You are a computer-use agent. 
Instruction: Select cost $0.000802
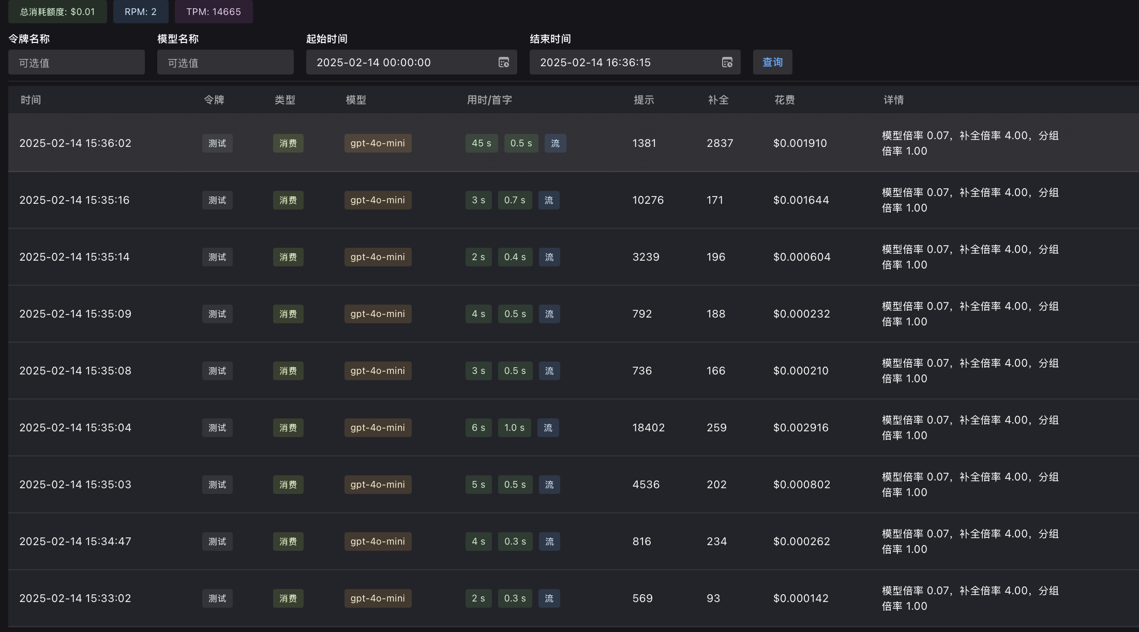[802, 485]
